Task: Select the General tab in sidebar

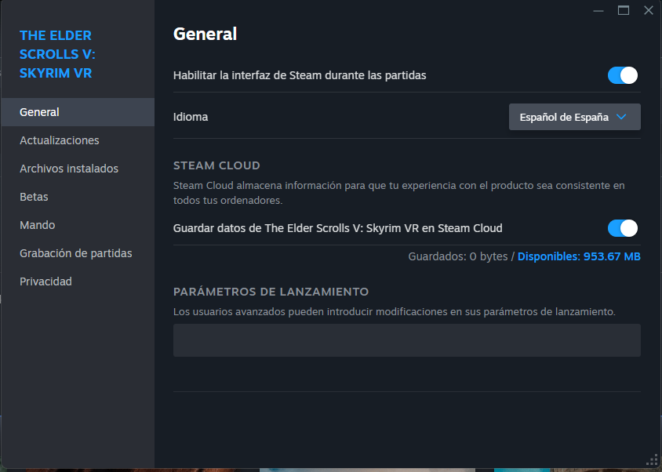Action: 78,112
